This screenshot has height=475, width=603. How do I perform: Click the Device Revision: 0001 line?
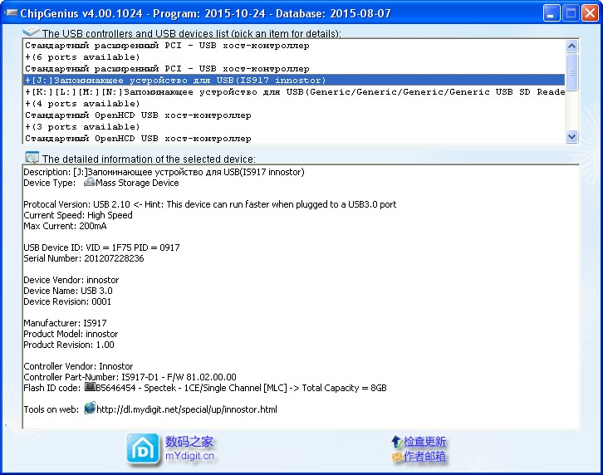67,301
